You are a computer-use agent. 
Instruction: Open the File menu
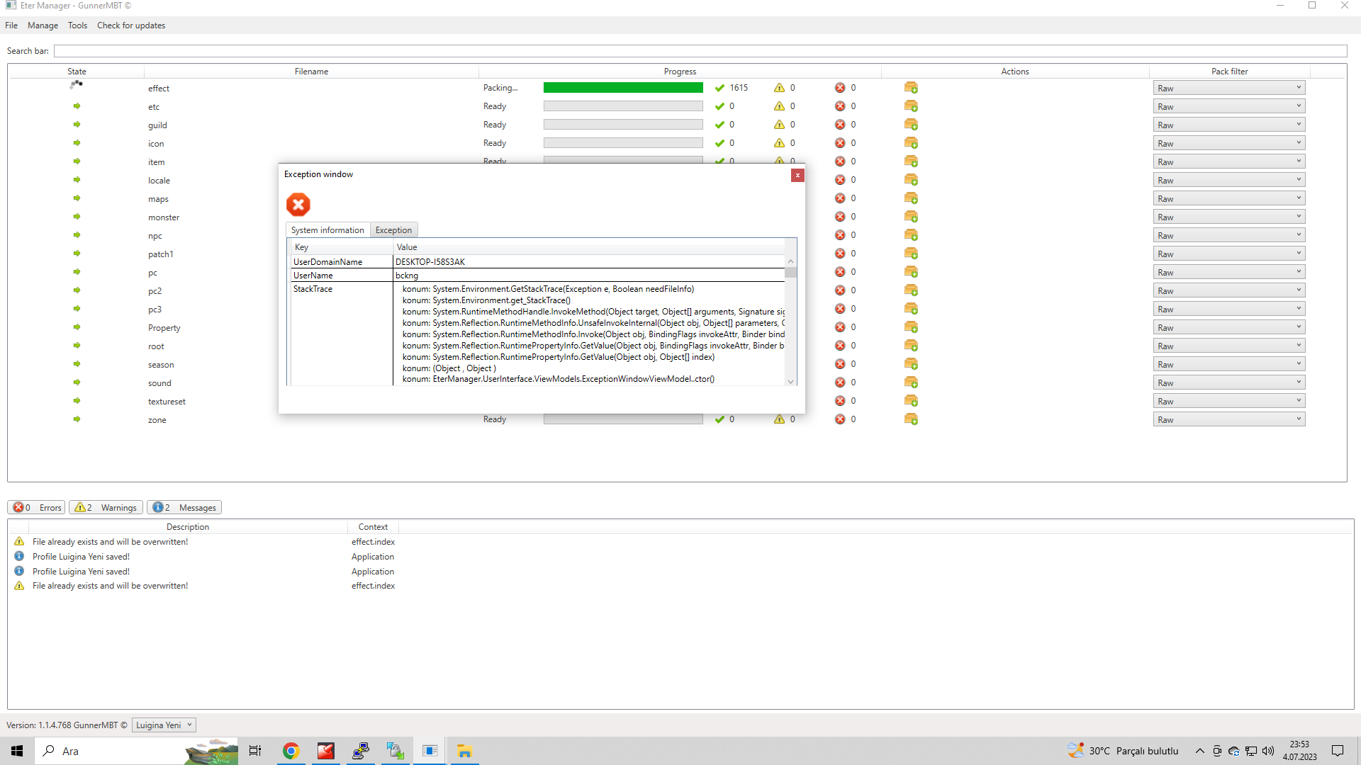tap(11, 25)
